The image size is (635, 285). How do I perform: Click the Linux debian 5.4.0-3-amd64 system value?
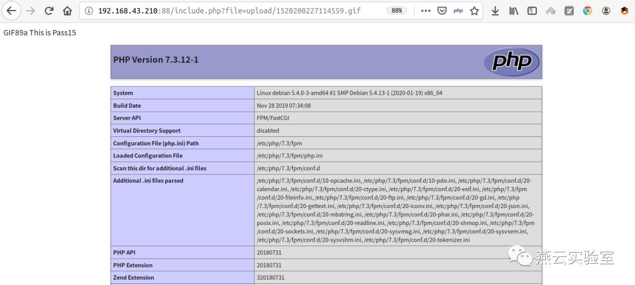point(349,93)
